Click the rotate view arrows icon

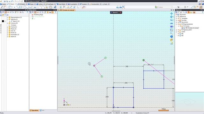[171, 17]
